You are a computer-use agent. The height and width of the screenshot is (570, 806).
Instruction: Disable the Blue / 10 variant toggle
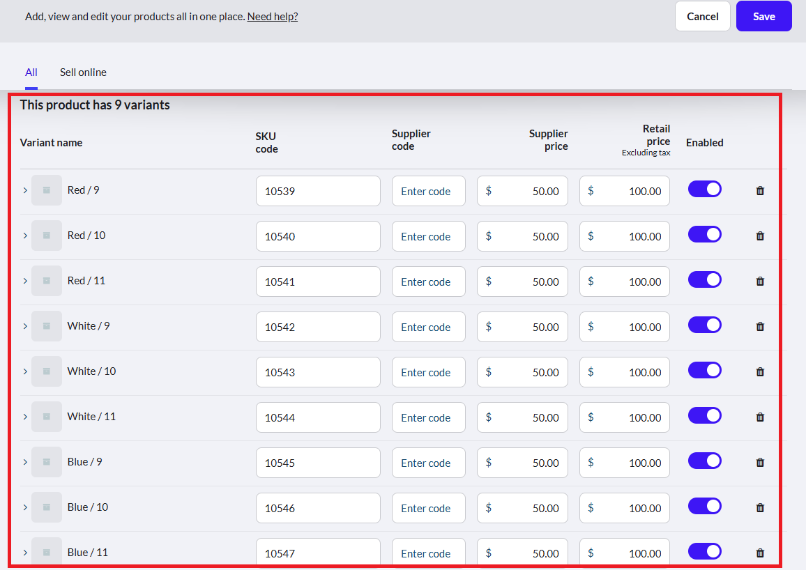(x=705, y=506)
